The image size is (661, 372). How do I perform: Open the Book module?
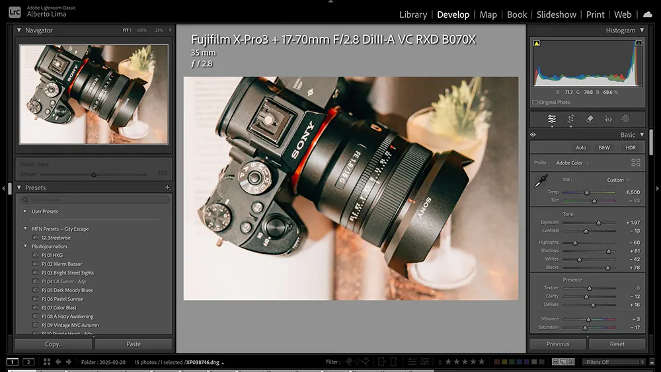517,15
